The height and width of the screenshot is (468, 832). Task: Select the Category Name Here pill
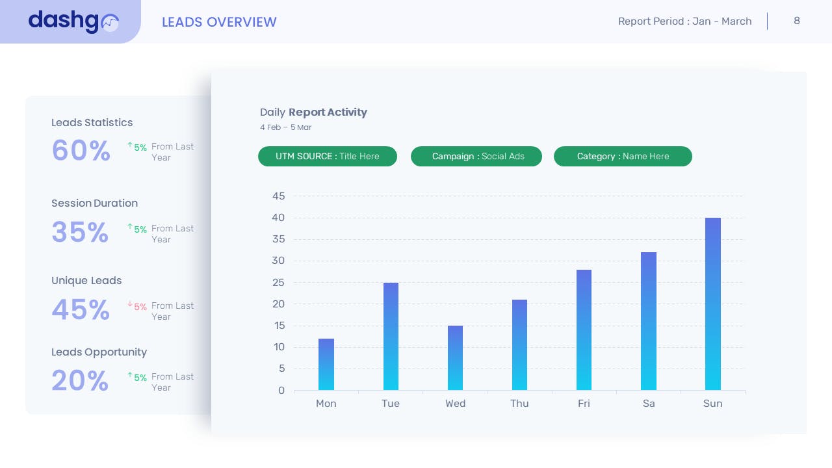coord(623,157)
